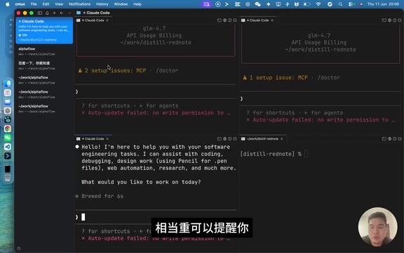Split right icon in 1 setup issue pane
This screenshot has width=404, height=253.
coord(395,20)
